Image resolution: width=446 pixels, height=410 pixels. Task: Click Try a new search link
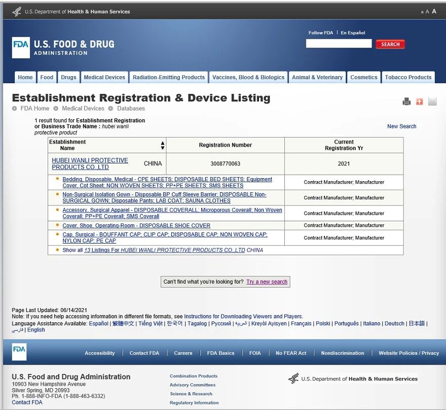[267, 282]
